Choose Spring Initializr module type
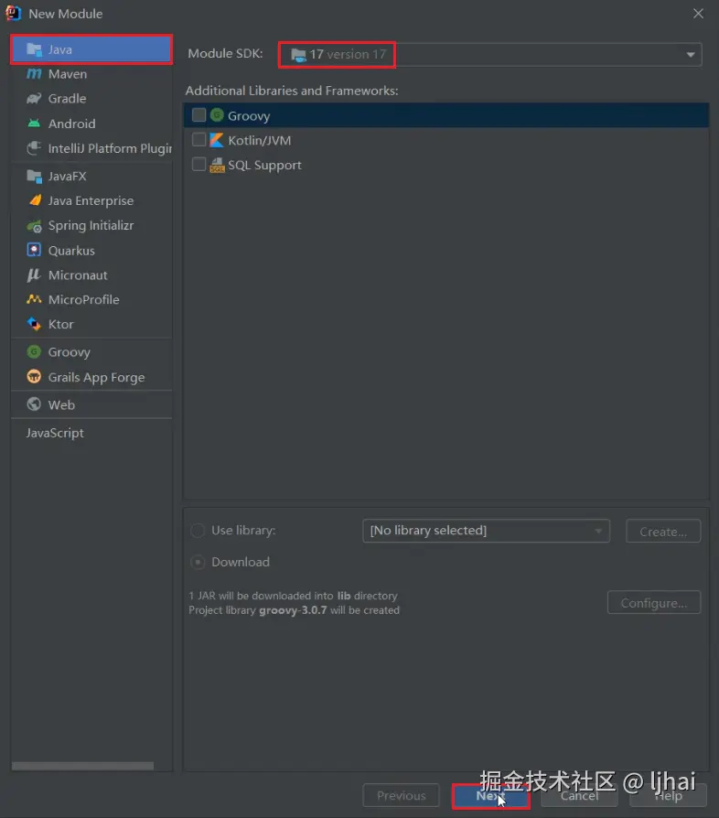The image size is (719, 818). pos(91,226)
